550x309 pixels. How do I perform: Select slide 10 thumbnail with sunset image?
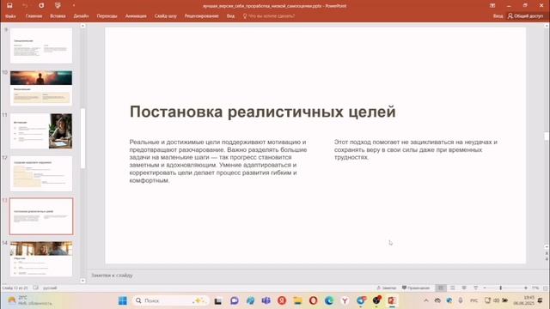tap(41, 88)
